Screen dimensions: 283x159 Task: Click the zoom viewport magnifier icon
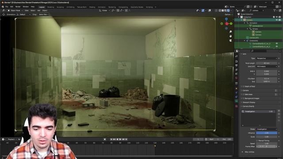point(230,32)
